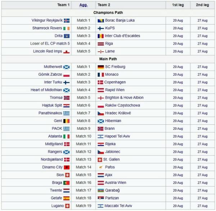Click the Bosnia flag beside Borac Banja Luka
This screenshot has height=211, width=216.
click(101, 21)
